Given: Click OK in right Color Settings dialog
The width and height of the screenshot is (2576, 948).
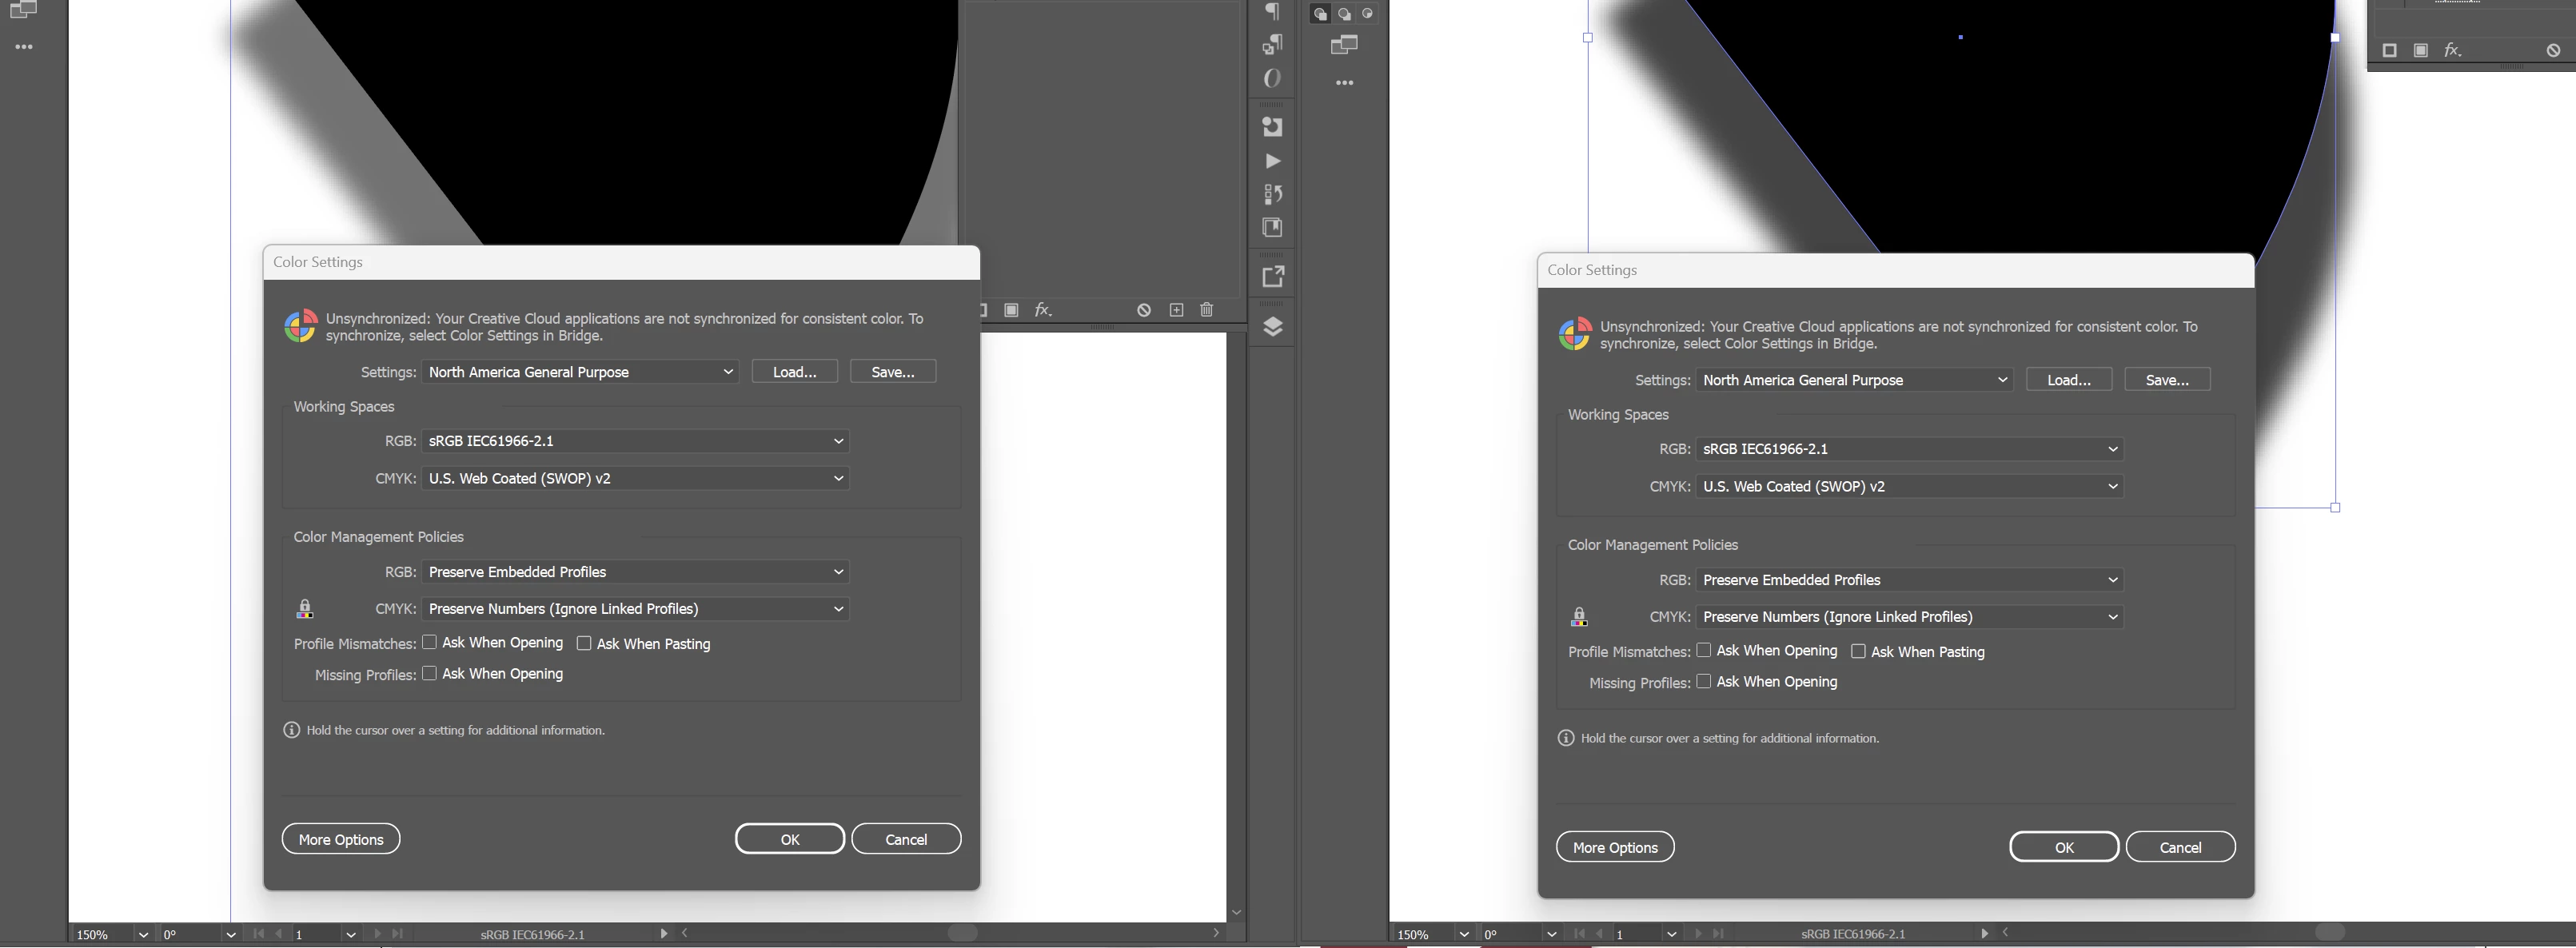Looking at the screenshot, I should pos(2063,847).
